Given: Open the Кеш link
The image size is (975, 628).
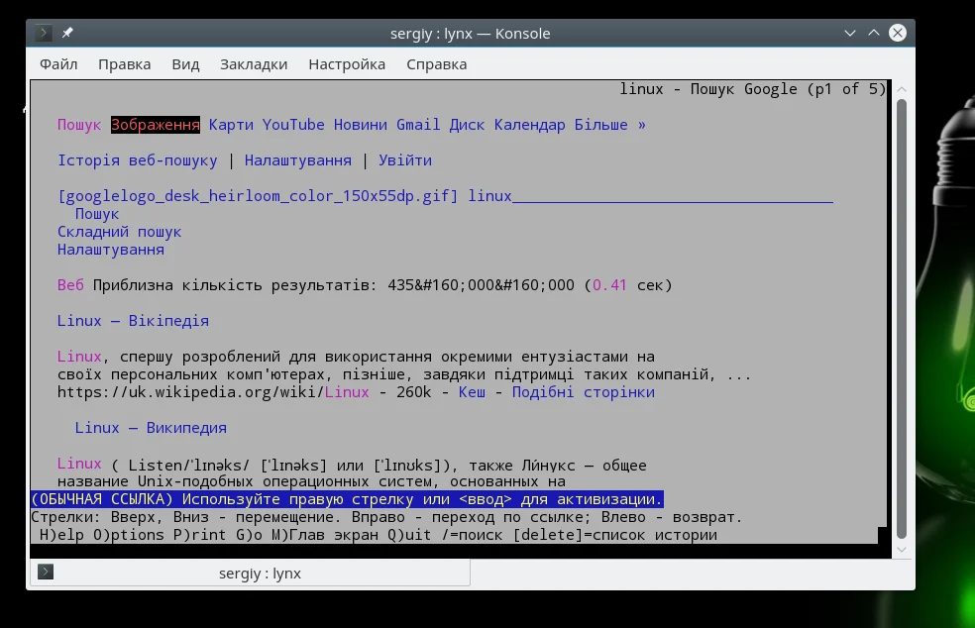Looking at the screenshot, I should [472, 392].
